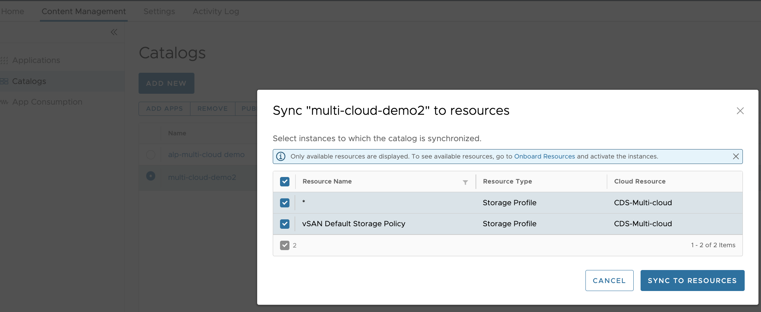Open the Resource Name column filter

pos(465,182)
